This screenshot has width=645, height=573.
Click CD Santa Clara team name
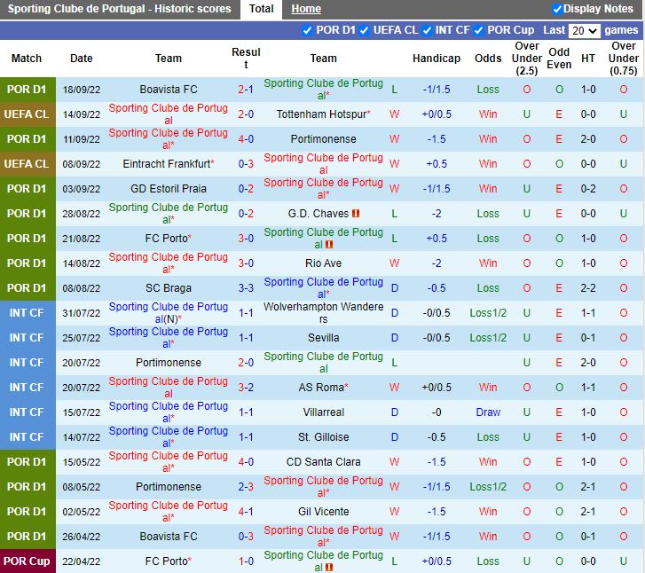[x=323, y=462]
